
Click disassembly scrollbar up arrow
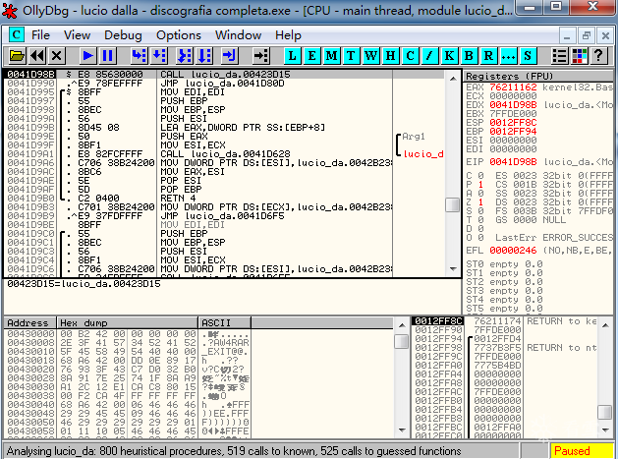453,79
